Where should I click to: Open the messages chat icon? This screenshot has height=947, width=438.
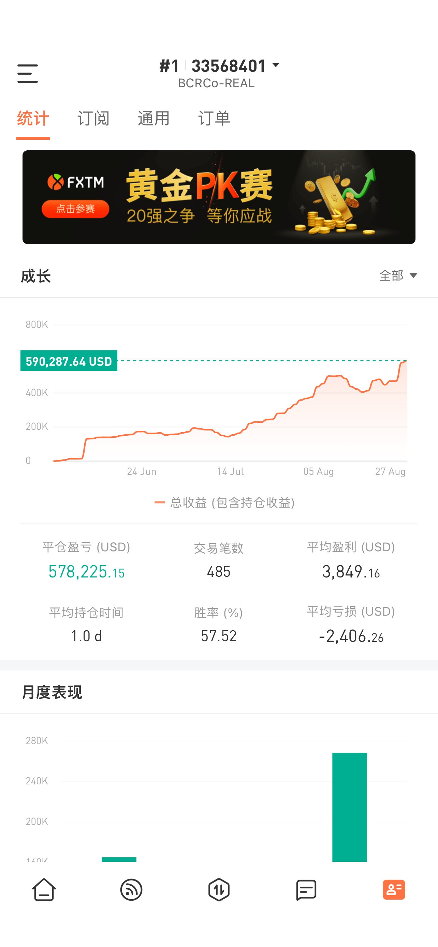[x=306, y=890]
